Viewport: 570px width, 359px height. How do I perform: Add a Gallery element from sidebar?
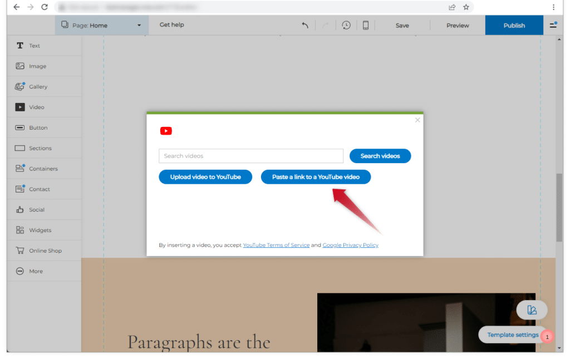(x=38, y=87)
